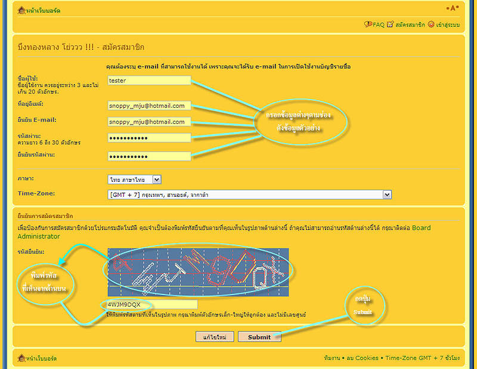Focus the password field
The width and height of the screenshot is (477, 369).
tap(149, 138)
